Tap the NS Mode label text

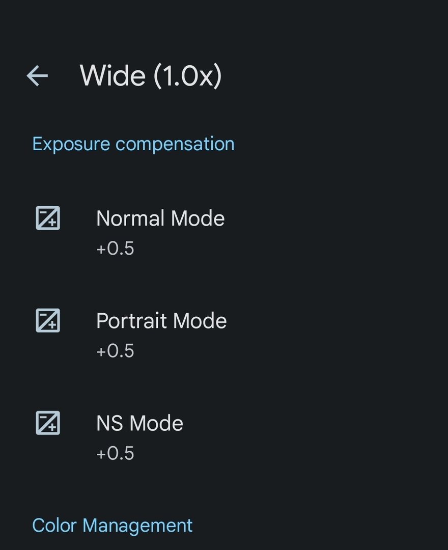coord(139,423)
